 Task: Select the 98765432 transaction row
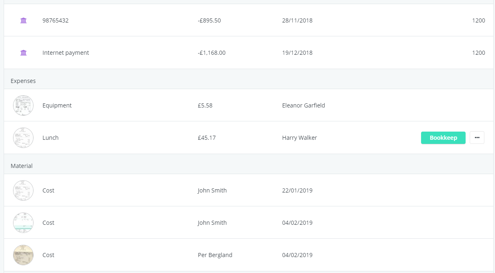pyautogui.click(x=249, y=20)
